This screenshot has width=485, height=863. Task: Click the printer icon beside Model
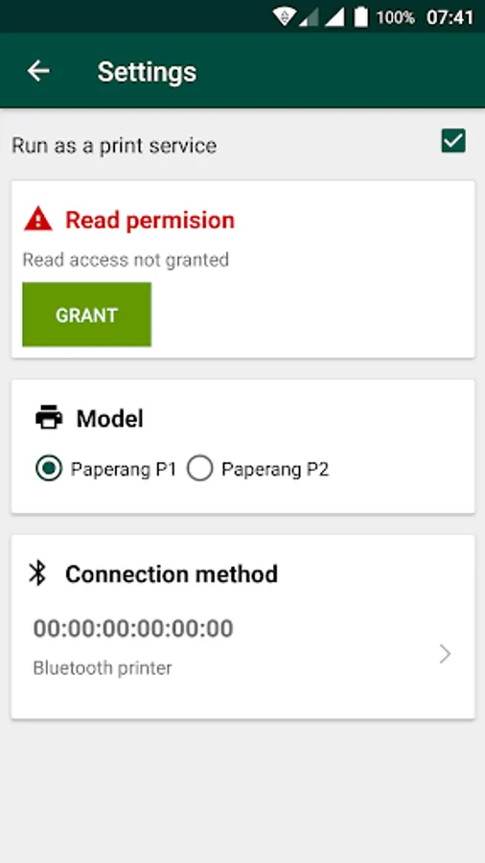click(49, 417)
